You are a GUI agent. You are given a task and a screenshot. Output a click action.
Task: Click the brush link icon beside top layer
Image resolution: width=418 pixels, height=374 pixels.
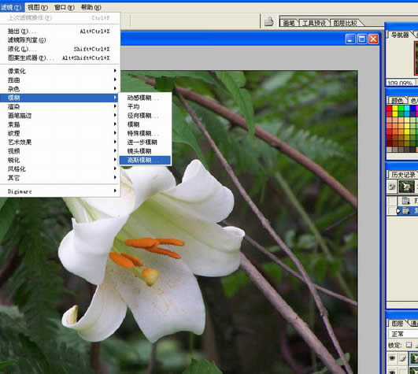point(403,358)
